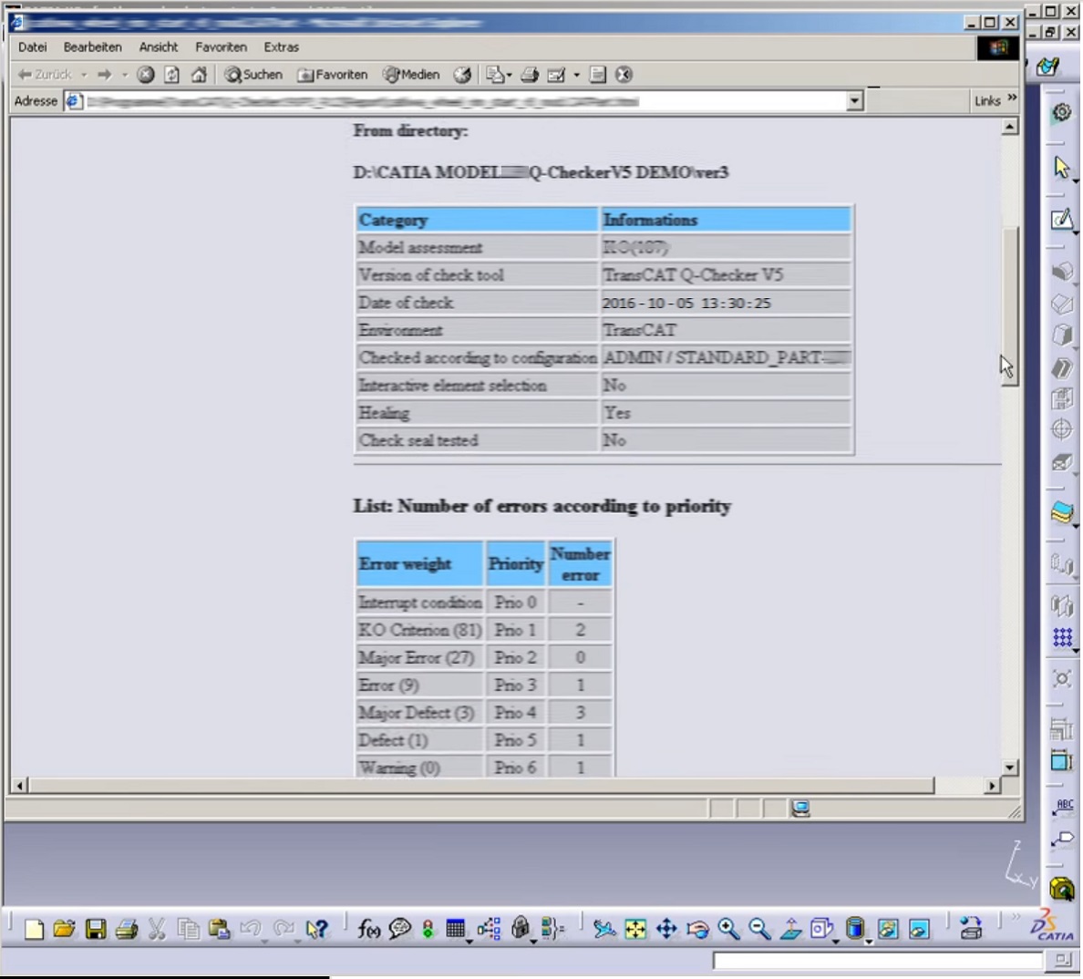Expand the Links chevron
This screenshot has height=979, width=1083.
click(x=1012, y=98)
